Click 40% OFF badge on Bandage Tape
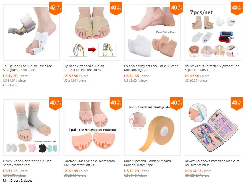The image size is (250, 184). pyautogui.click(x=176, y=103)
